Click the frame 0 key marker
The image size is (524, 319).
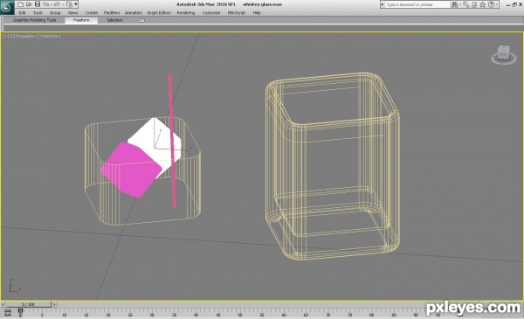point(21,312)
